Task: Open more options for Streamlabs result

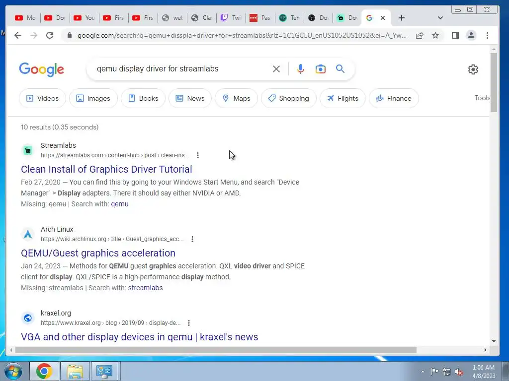Action: [x=198, y=155]
